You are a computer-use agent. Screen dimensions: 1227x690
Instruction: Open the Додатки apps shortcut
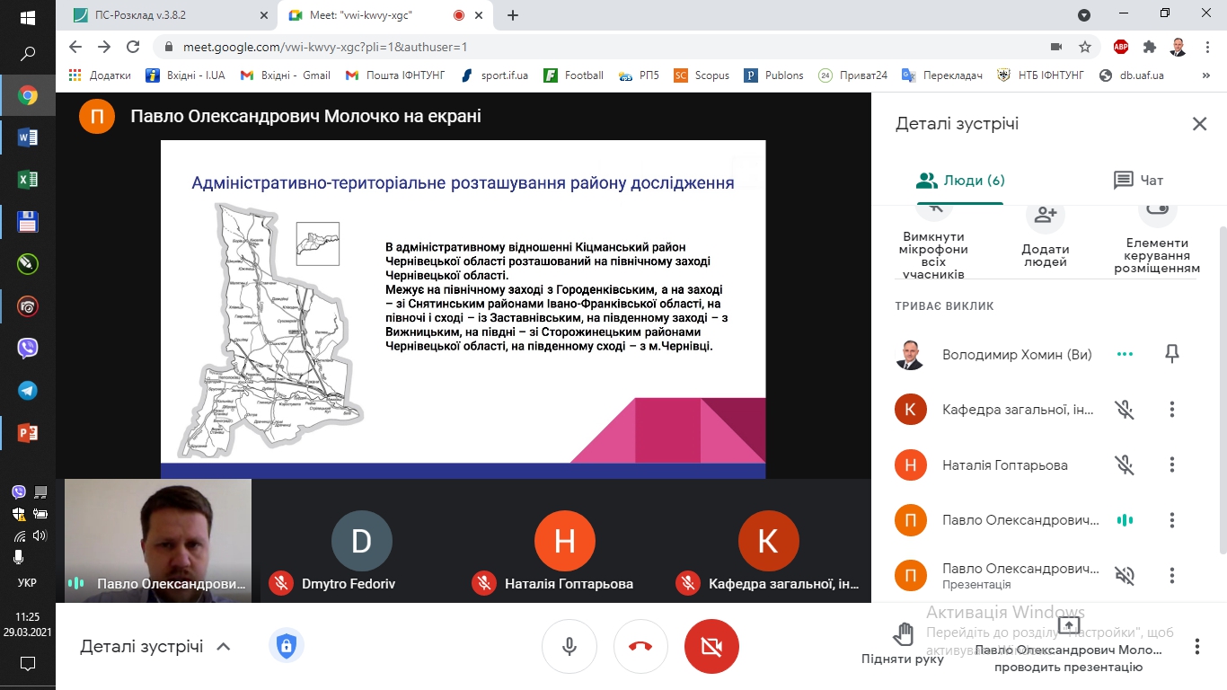(99, 75)
